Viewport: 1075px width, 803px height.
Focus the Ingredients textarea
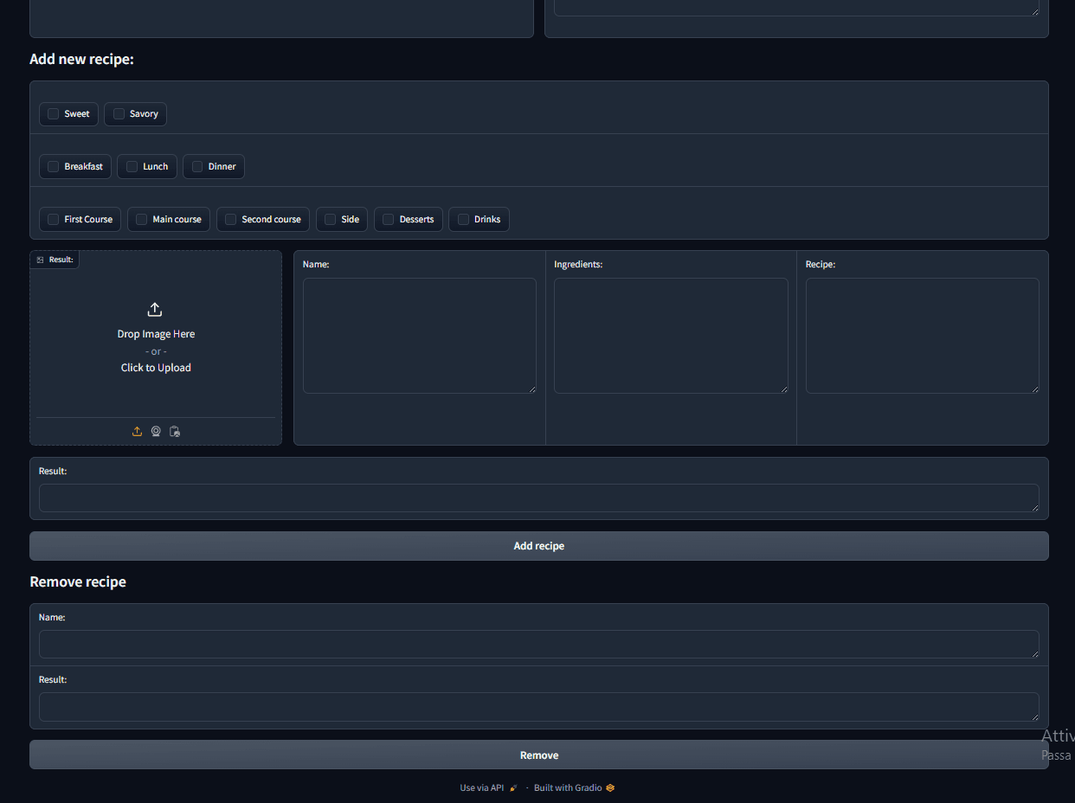[671, 336]
